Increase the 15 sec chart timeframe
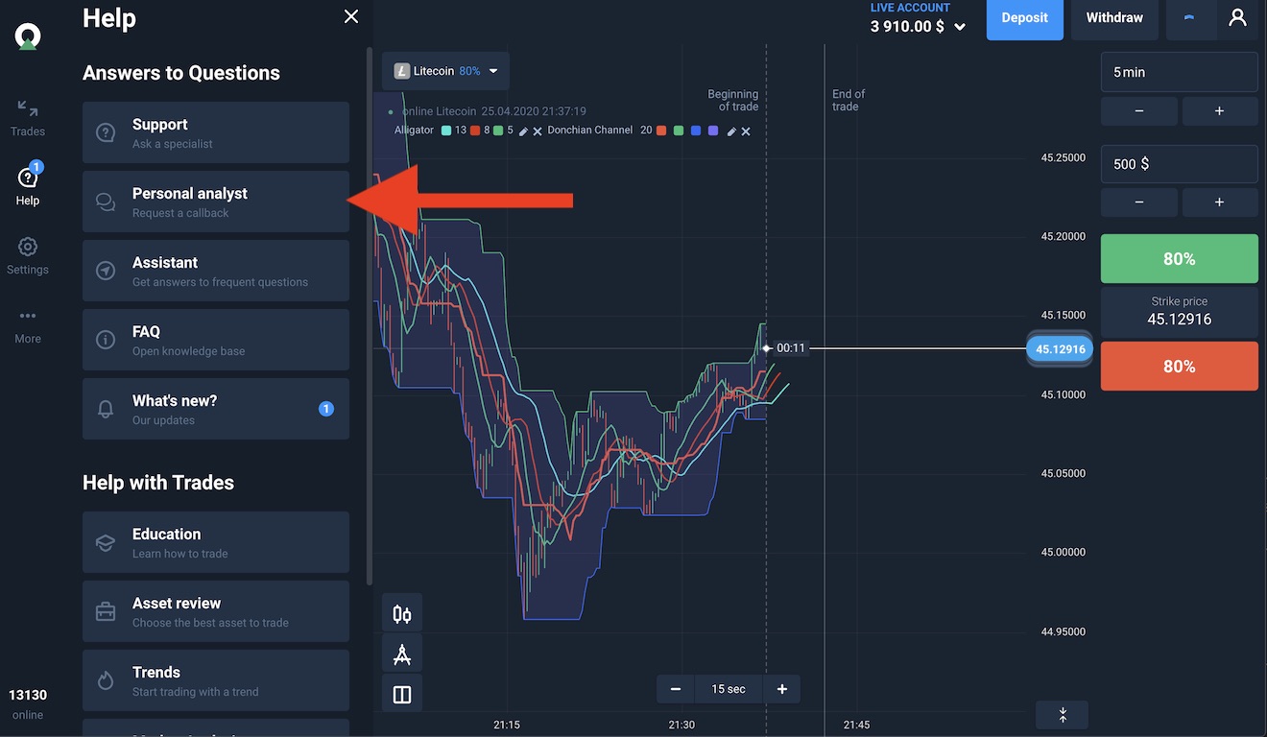This screenshot has width=1267, height=737. [781, 689]
